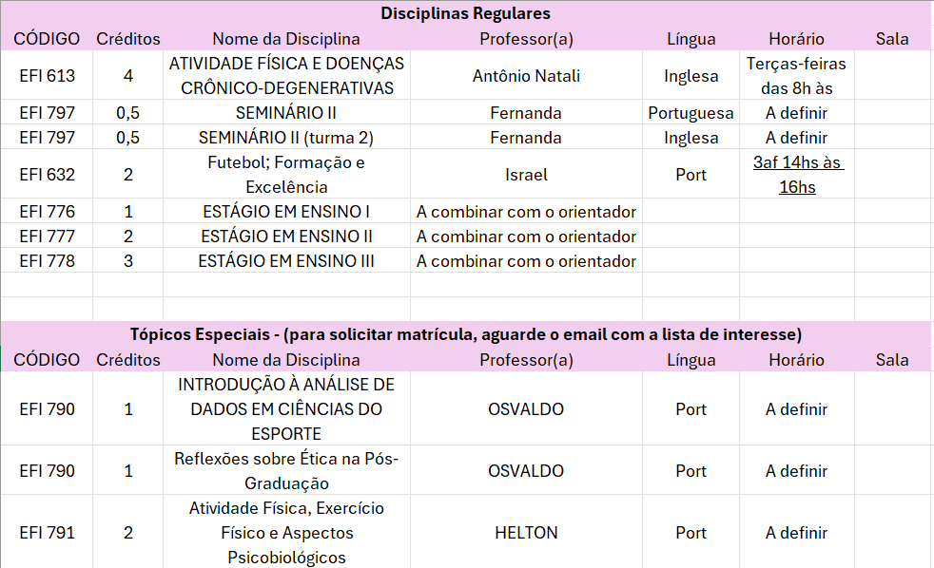Select the "Disciplinas Regulares" header cell
The height and width of the screenshot is (568, 934).
pos(465,13)
